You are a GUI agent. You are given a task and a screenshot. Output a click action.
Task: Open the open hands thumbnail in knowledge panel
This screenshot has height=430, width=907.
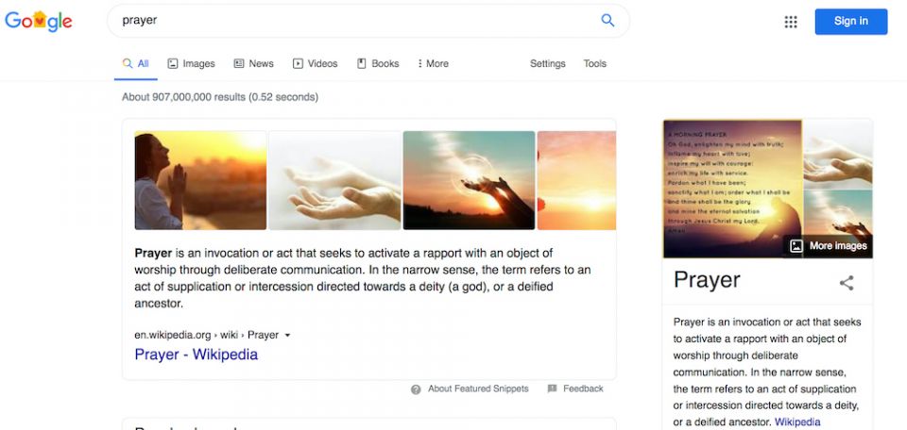(x=838, y=154)
